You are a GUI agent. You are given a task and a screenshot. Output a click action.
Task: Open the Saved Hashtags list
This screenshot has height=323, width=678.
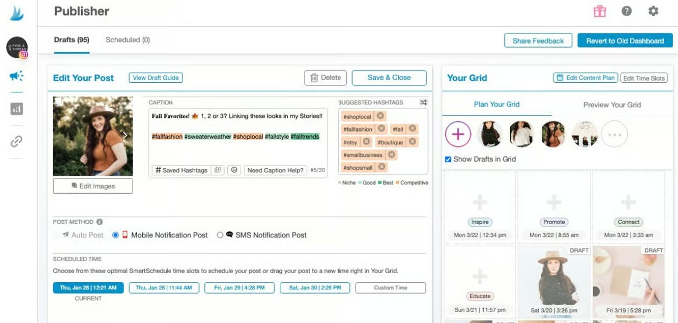[181, 170]
